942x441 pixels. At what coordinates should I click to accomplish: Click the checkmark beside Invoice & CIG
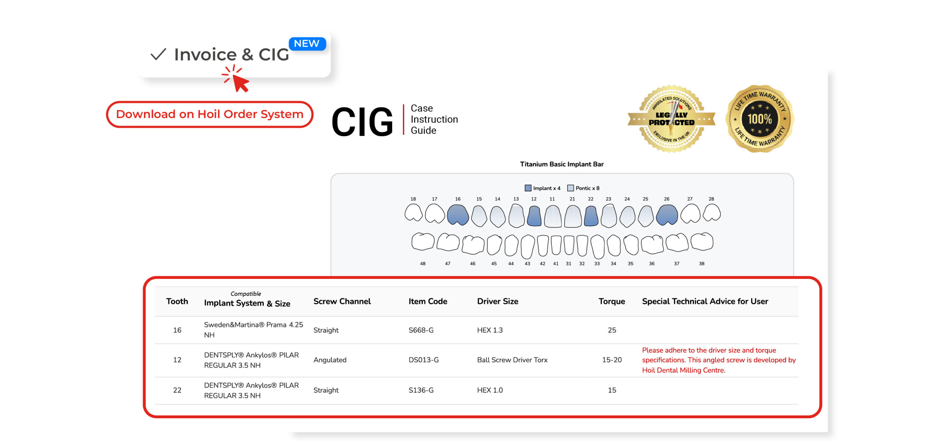point(159,54)
